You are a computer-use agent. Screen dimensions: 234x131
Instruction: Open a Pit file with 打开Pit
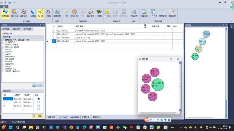point(107,13)
